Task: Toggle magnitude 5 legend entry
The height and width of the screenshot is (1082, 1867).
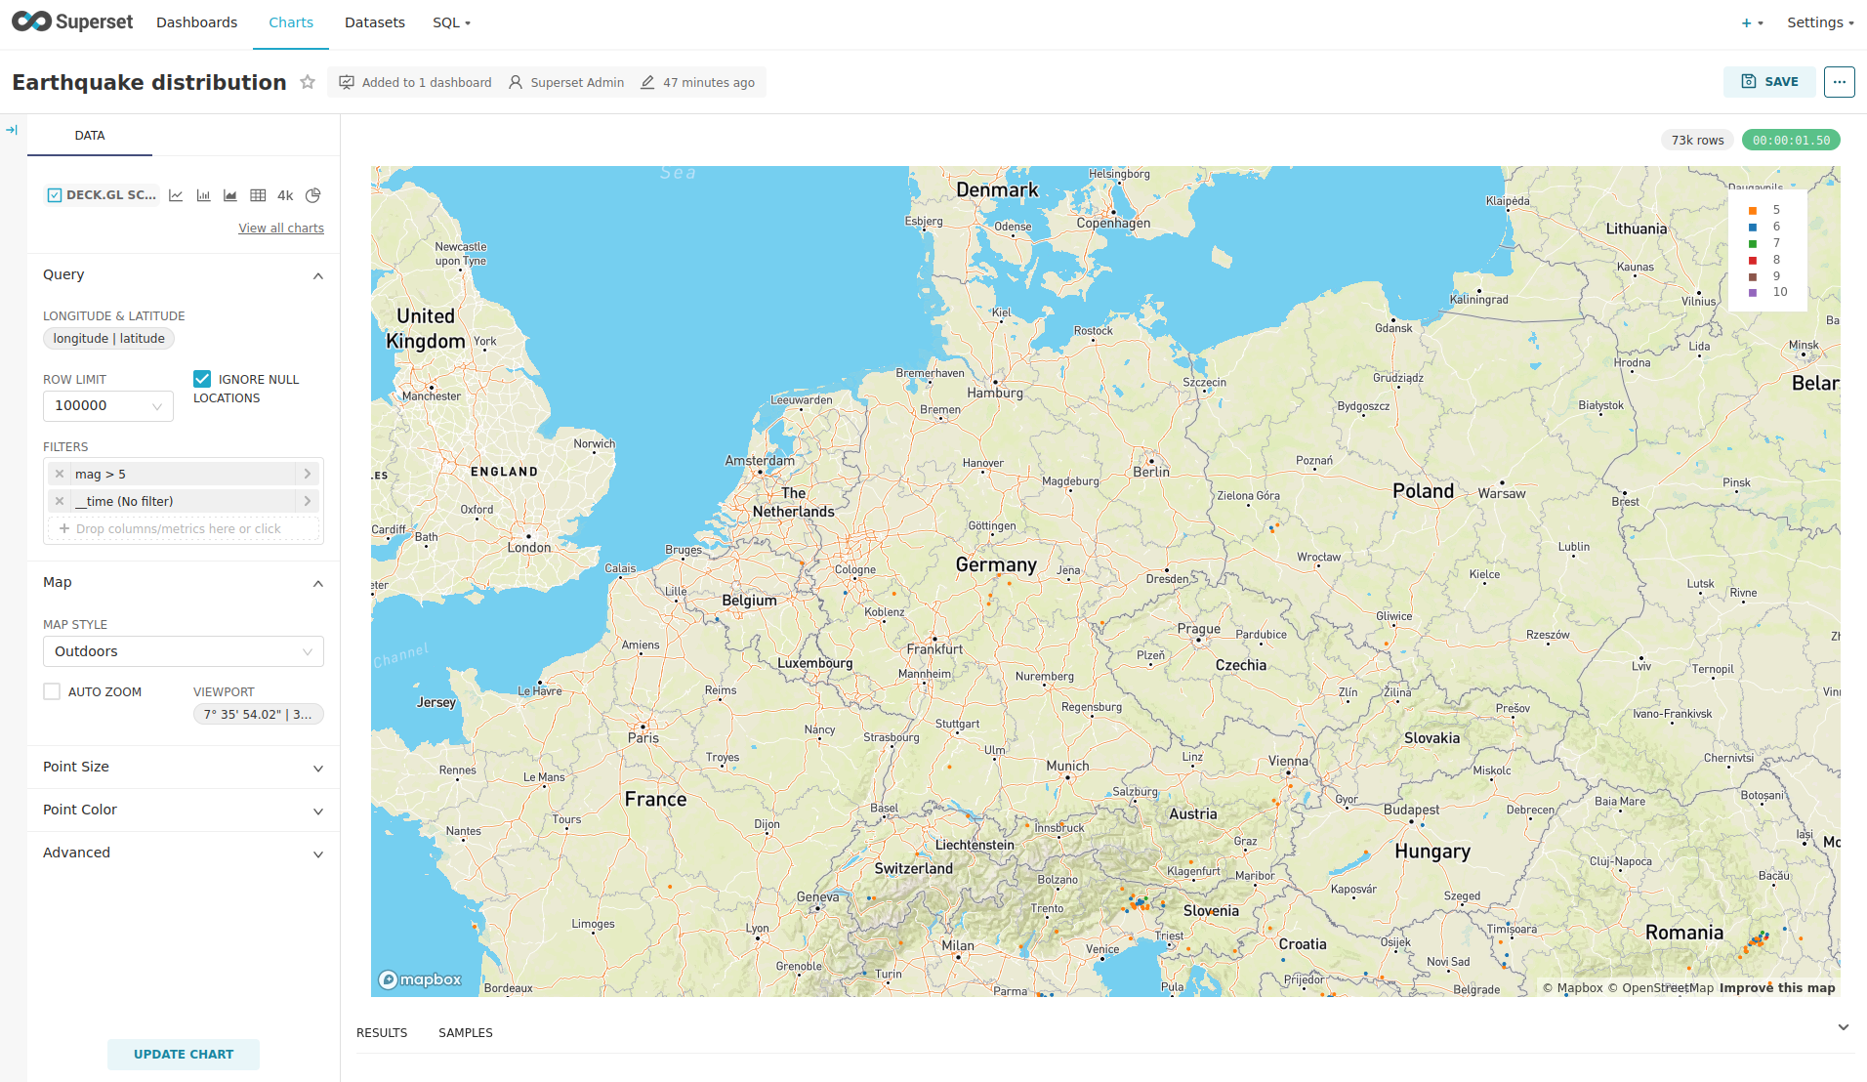Action: click(x=1765, y=210)
